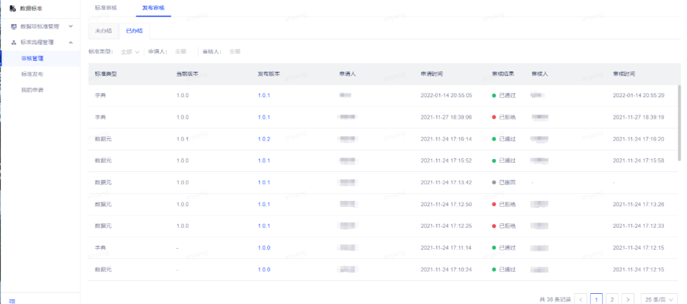Click application time 2021-11-24 17:16:14

click(446, 139)
